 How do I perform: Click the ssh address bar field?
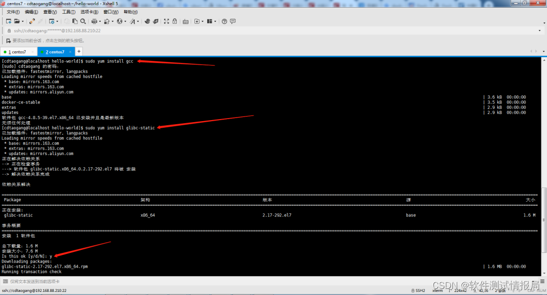coord(274,31)
